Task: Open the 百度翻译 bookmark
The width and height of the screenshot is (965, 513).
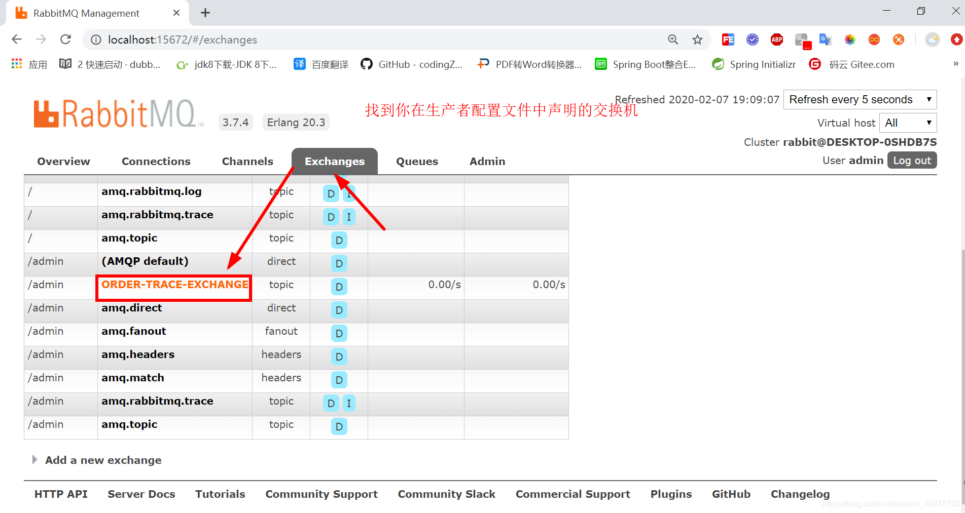Action: pos(321,64)
